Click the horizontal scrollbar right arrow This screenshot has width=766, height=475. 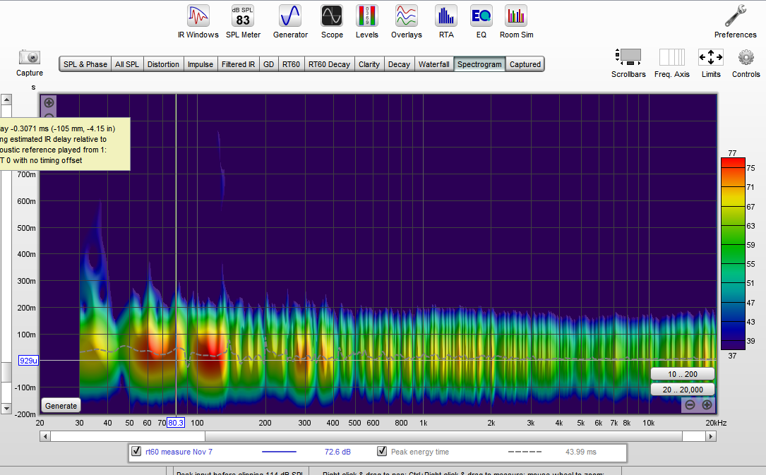[x=712, y=437]
